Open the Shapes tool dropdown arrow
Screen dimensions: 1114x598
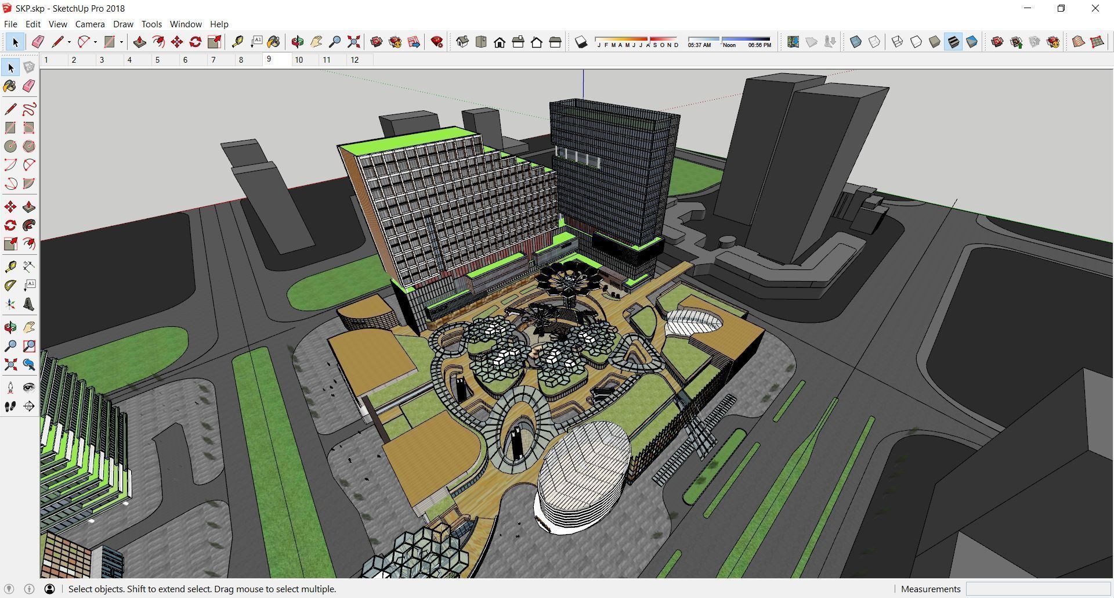coord(121,42)
